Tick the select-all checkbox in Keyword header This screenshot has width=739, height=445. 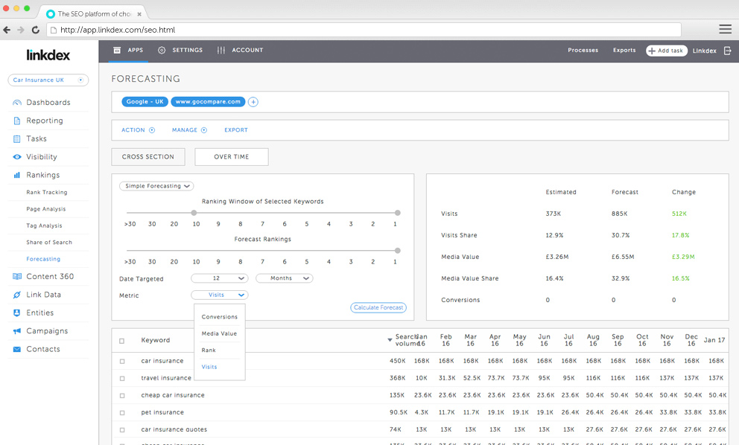coord(122,341)
